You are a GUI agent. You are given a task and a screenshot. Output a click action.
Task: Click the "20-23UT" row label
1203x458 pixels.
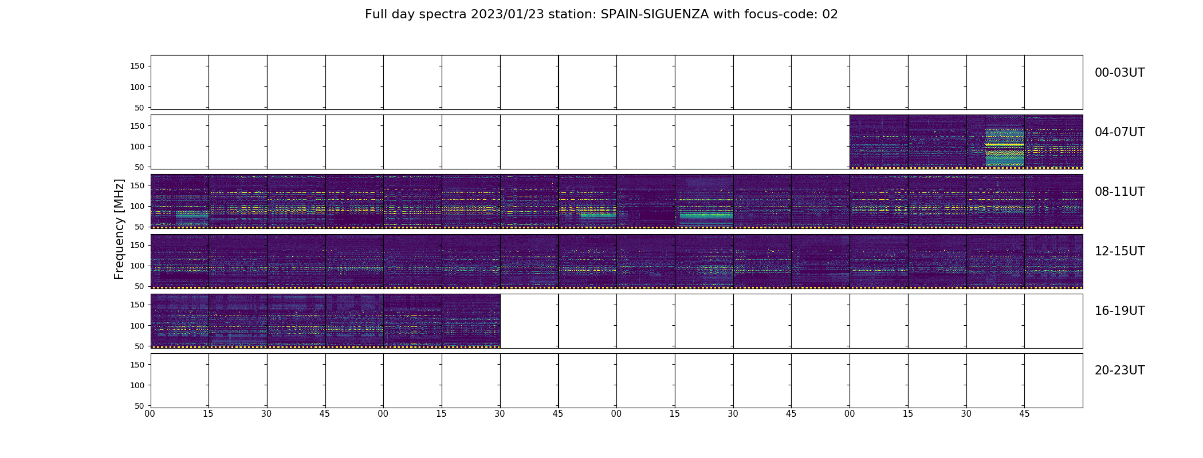(1119, 370)
